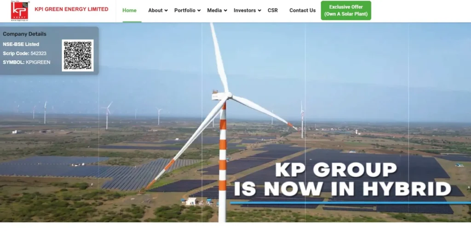The width and height of the screenshot is (471, 231).
Task: Open the Contact Us link
Action: [x=302, y=11]
